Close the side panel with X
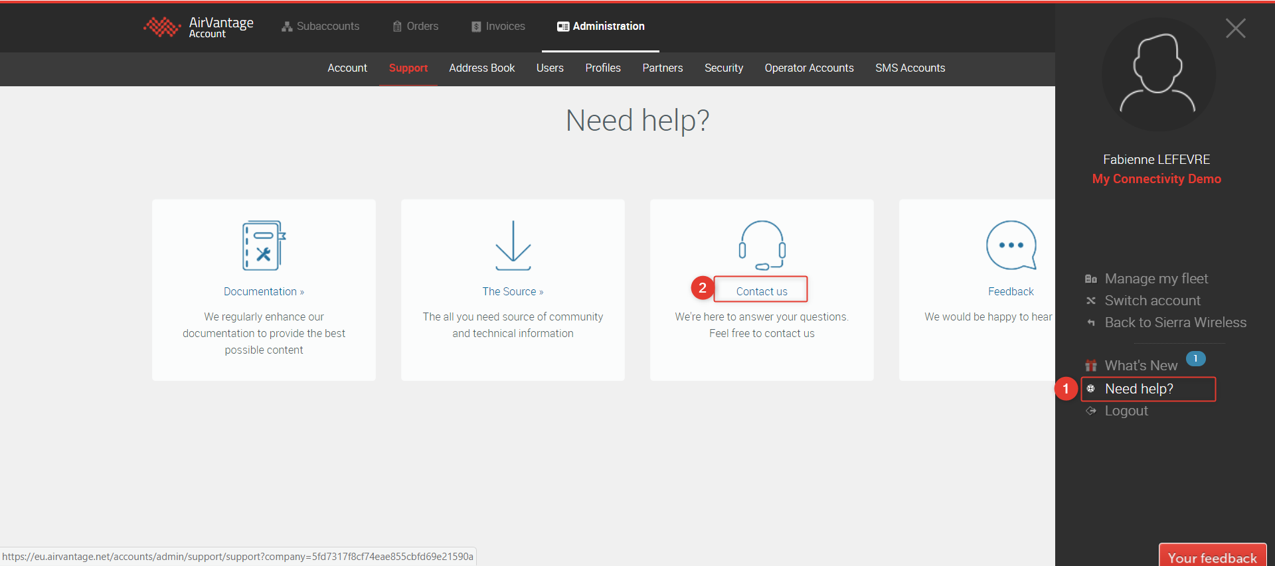Viewport: 1275px width, 566px height. coord(1235,29)
